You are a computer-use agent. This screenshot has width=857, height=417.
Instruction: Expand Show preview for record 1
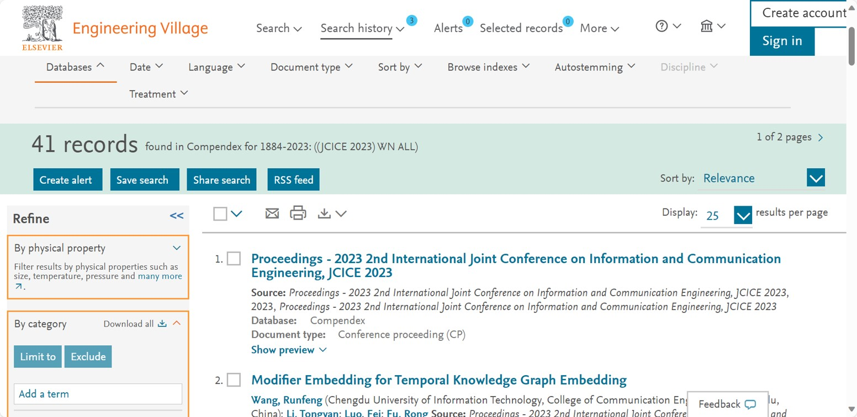[289, 350]
